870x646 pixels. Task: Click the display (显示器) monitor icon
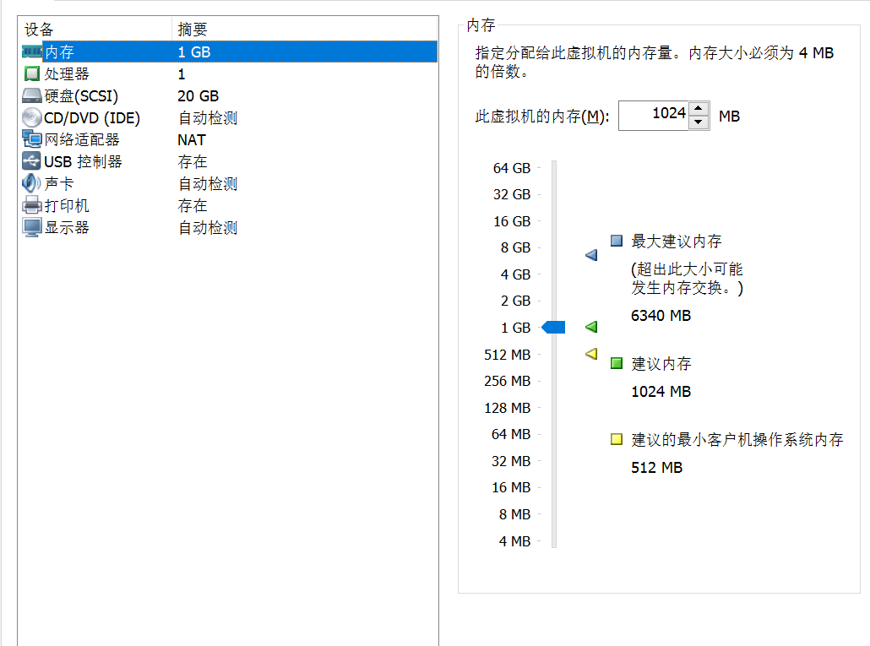[32, 227]
